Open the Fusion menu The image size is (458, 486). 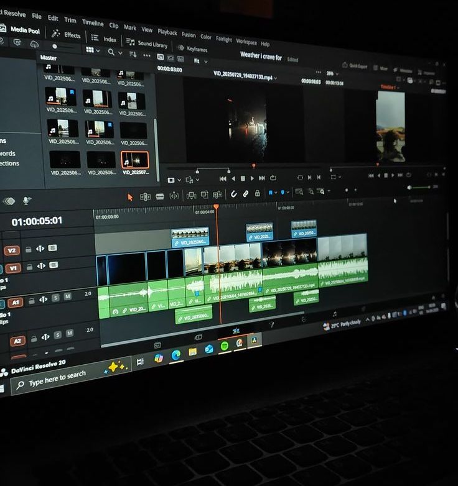click(189, 34)
